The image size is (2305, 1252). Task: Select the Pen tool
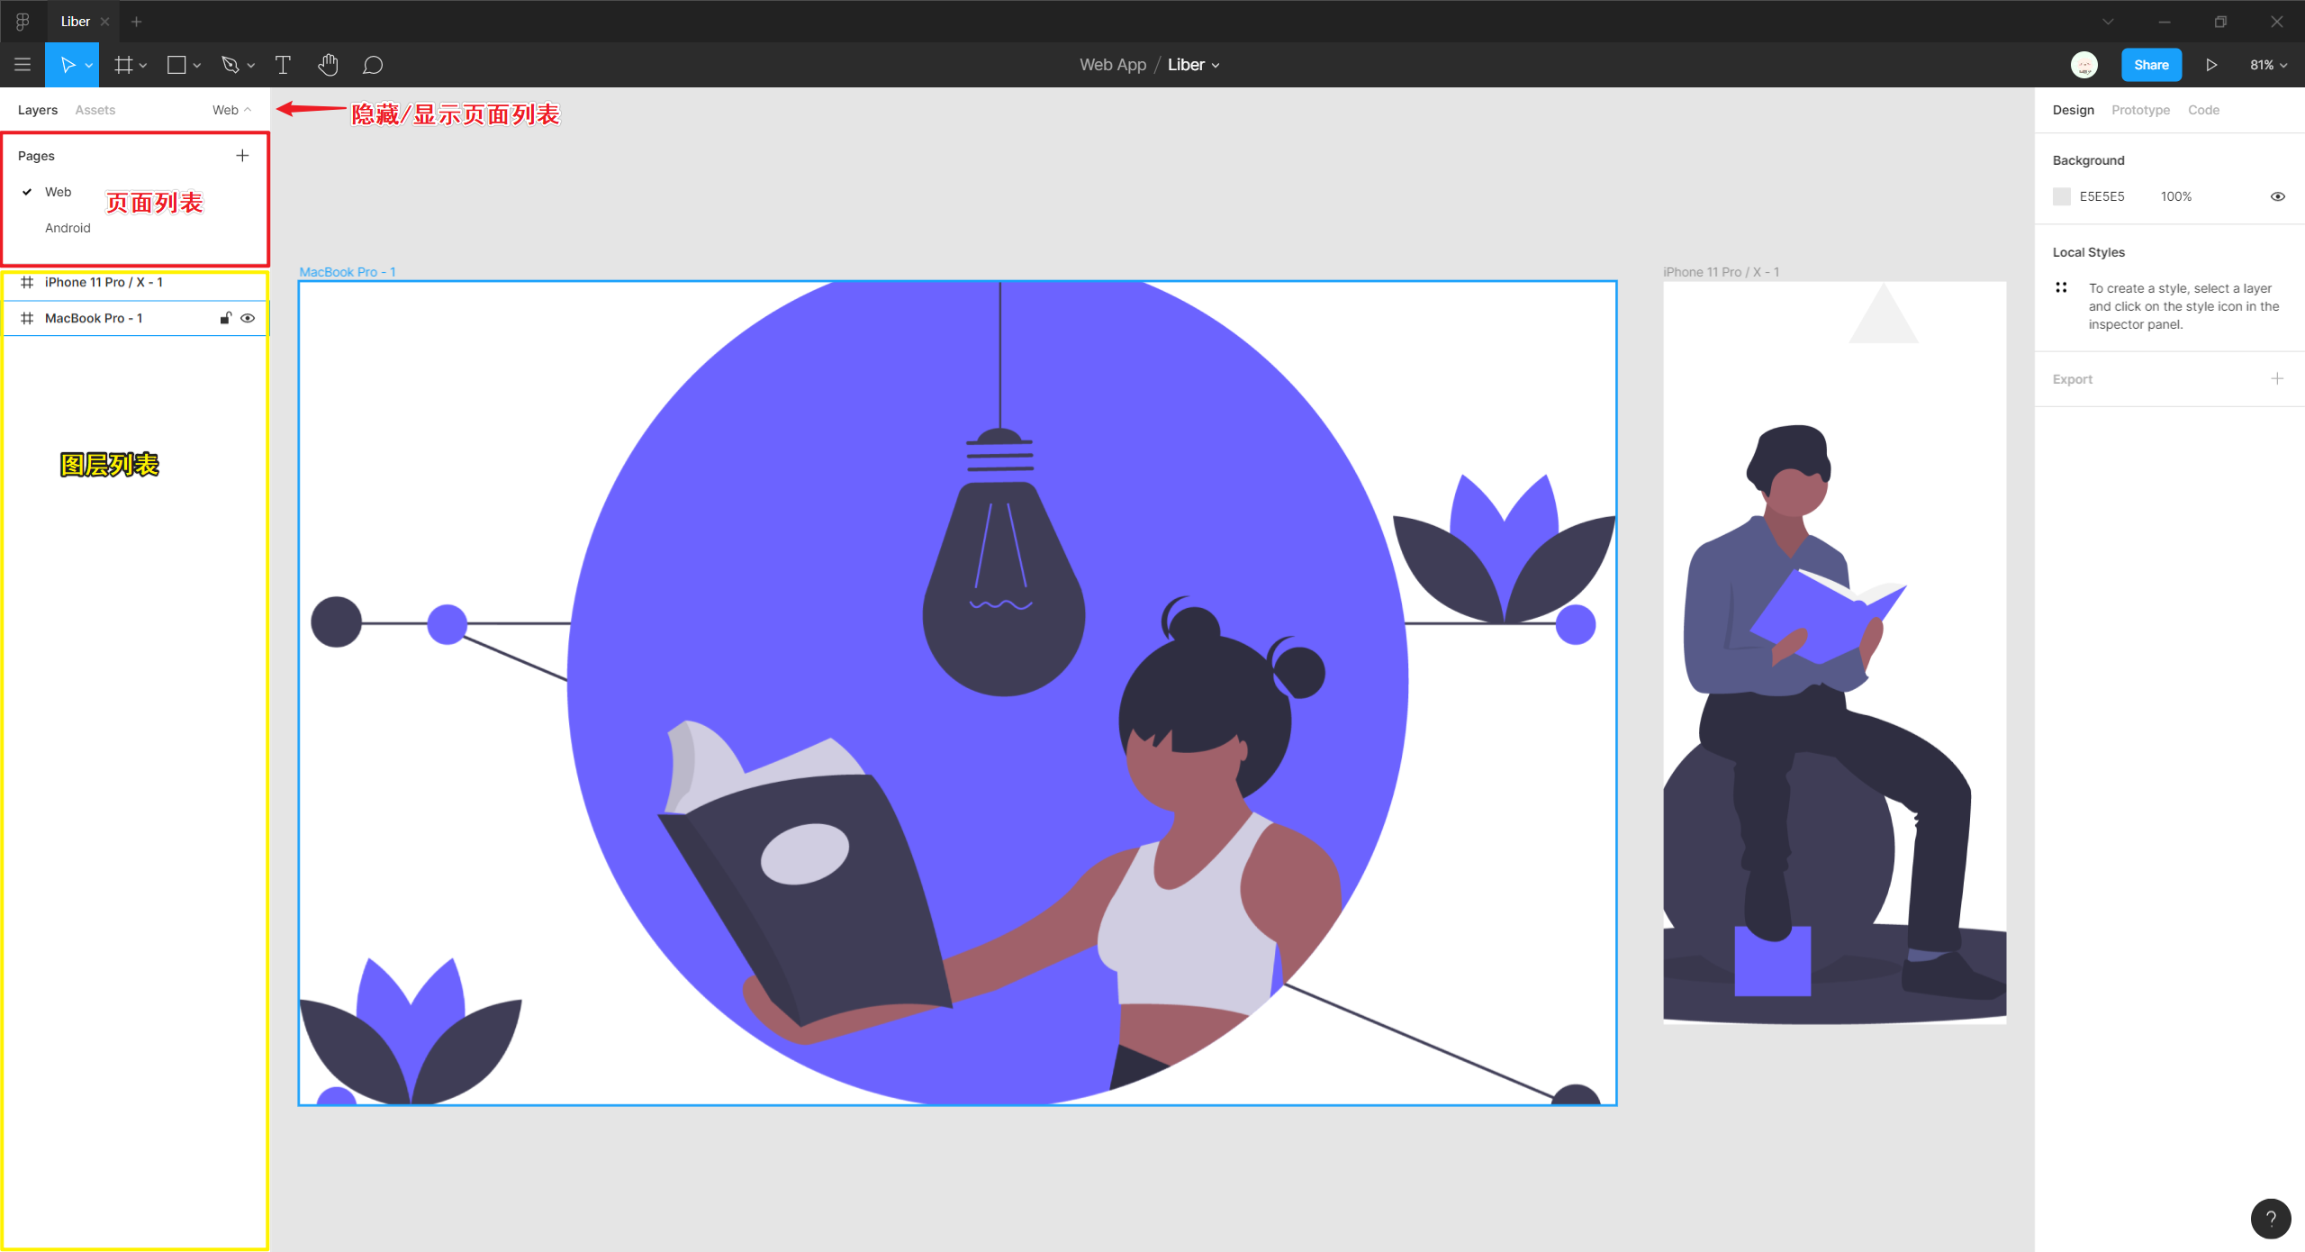click(x=230, y=65)
